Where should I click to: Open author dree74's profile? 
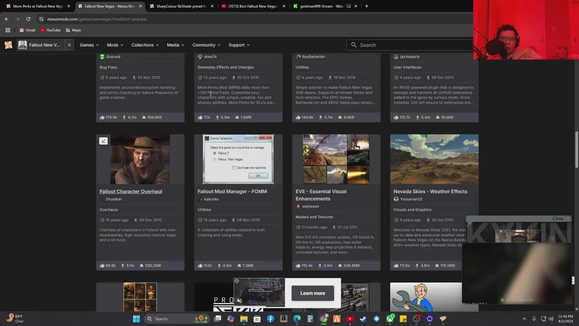pos(210,57)
